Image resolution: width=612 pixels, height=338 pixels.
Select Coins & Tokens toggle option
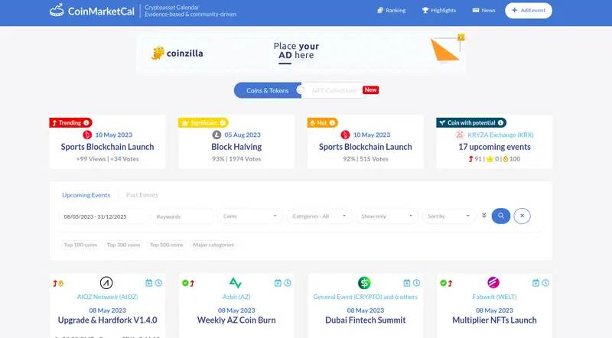click(x=267, y=90)
